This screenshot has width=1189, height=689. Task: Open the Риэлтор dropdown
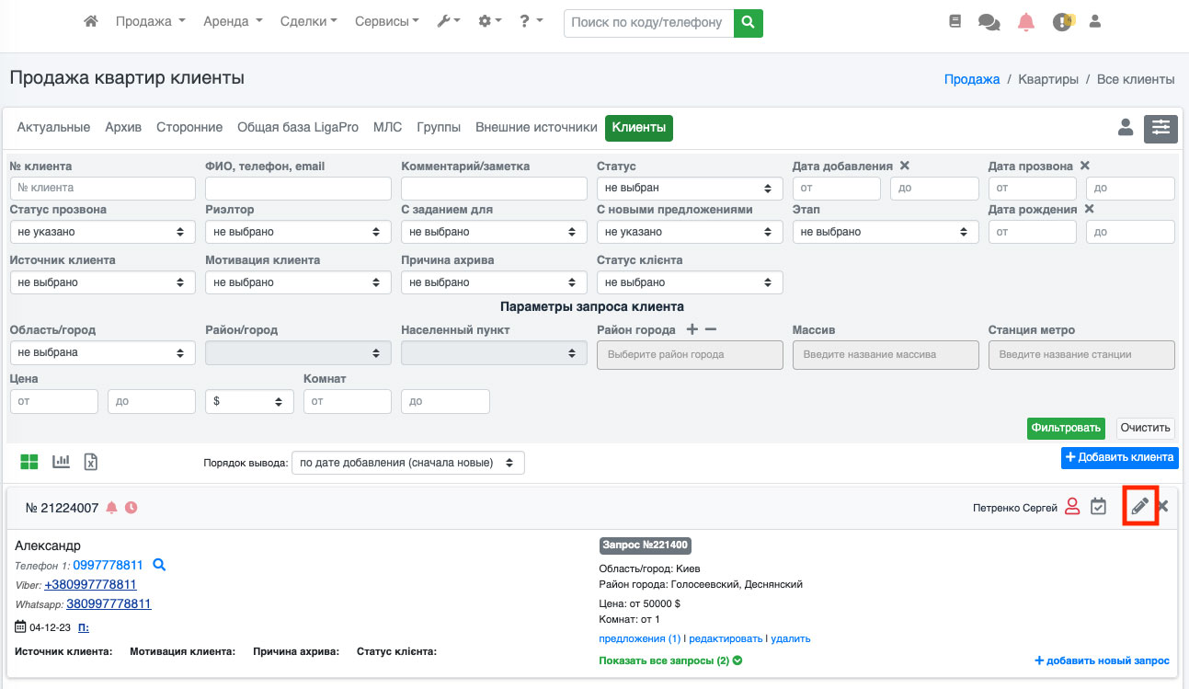(x=298, y=232)
